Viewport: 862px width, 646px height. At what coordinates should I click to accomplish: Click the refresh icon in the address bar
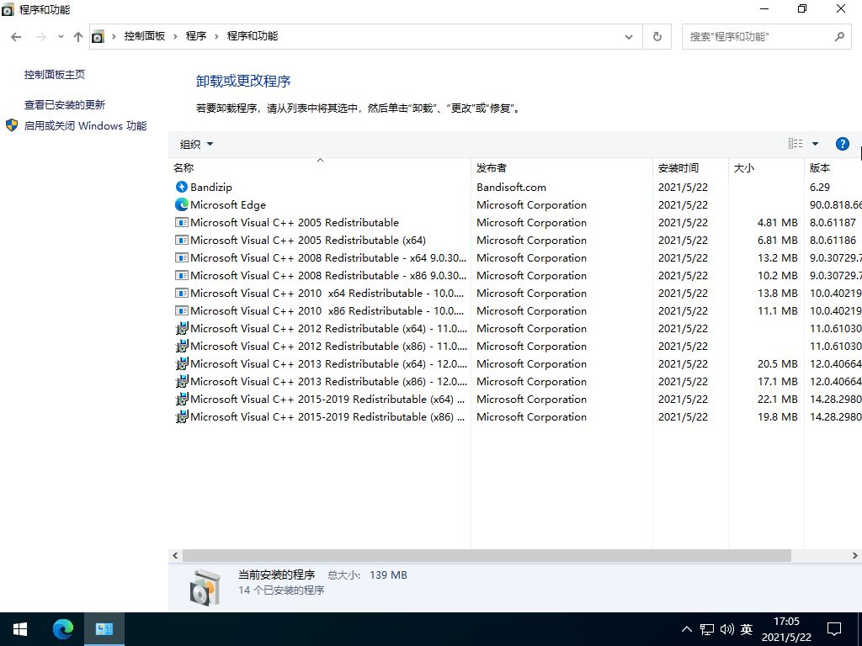point(657,36)
